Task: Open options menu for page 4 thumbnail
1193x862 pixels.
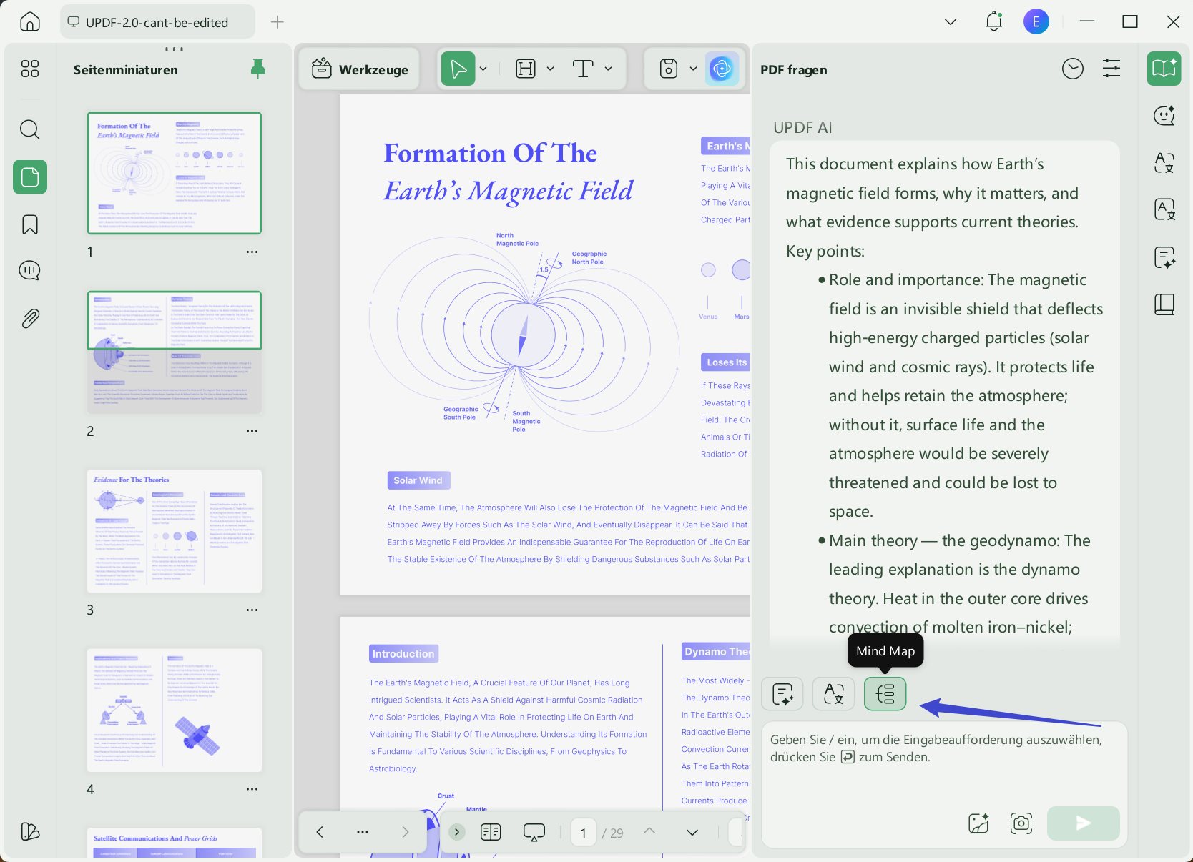Action: point(252,789)
